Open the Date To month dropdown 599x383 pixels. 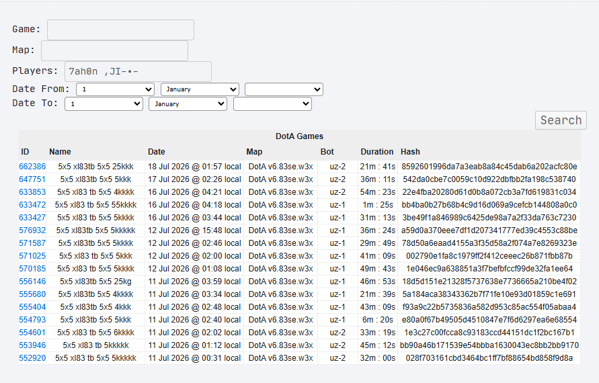(x=188, y=104)
